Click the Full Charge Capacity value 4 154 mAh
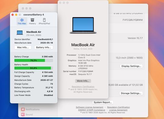Image resolution: width=164 pixels, height=119 pixels. [x=47, y=72]
